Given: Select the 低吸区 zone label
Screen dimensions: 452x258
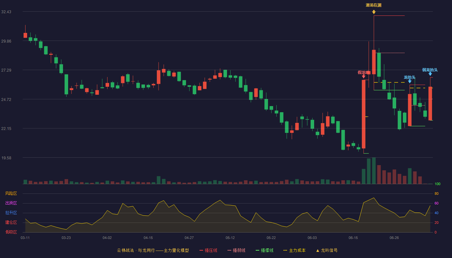Looking at the screenshot, I should click(x=11, y=232).
